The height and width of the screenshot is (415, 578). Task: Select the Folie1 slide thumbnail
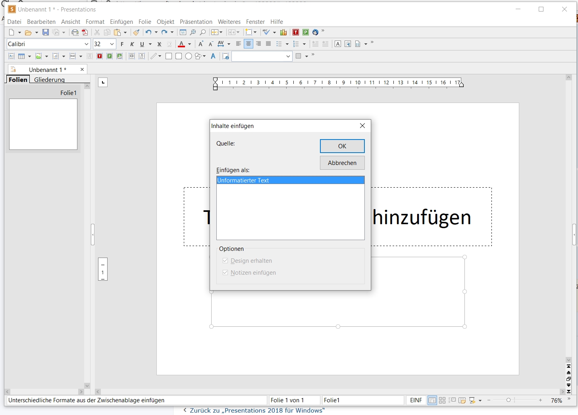coord(43,124)
